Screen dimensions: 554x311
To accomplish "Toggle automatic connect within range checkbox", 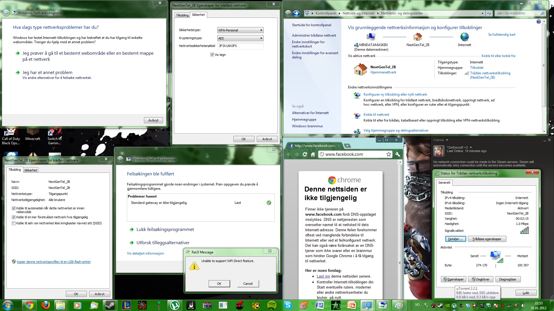I will click(x=14, y=208).
